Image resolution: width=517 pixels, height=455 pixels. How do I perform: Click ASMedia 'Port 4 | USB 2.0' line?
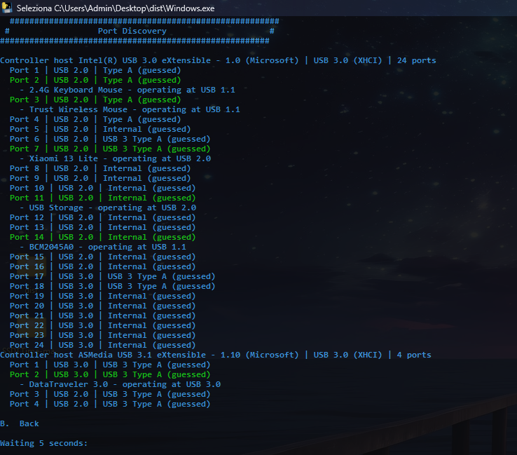(110, 404)
